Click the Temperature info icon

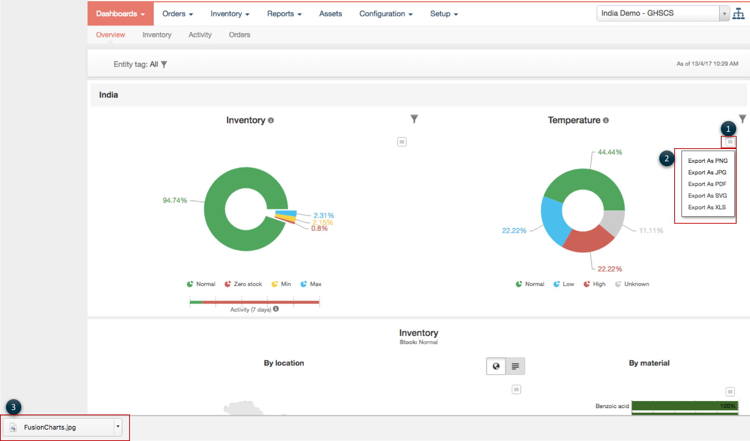tap(606, 120)
